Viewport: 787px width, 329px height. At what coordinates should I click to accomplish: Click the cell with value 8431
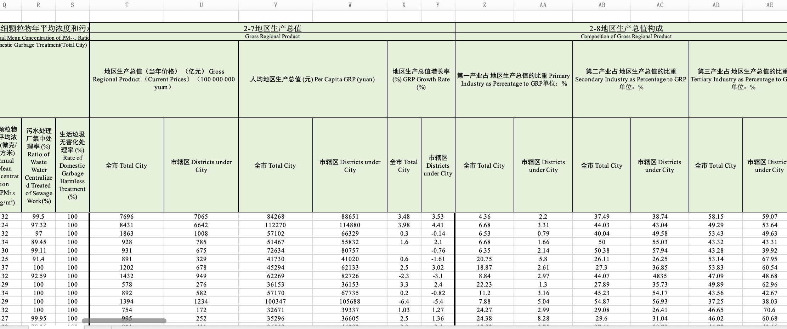[127, 225]
